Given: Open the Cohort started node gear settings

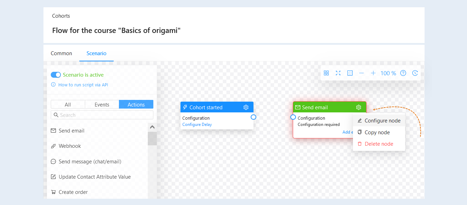Looking at the screenshot, I should point(246,107).
